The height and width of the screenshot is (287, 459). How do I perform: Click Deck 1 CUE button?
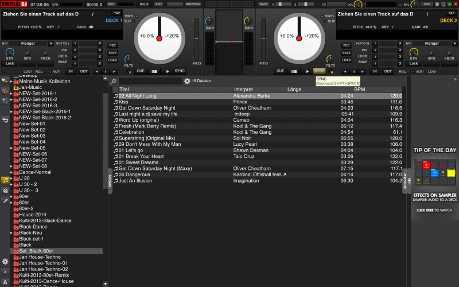click(x=141, y=71)
